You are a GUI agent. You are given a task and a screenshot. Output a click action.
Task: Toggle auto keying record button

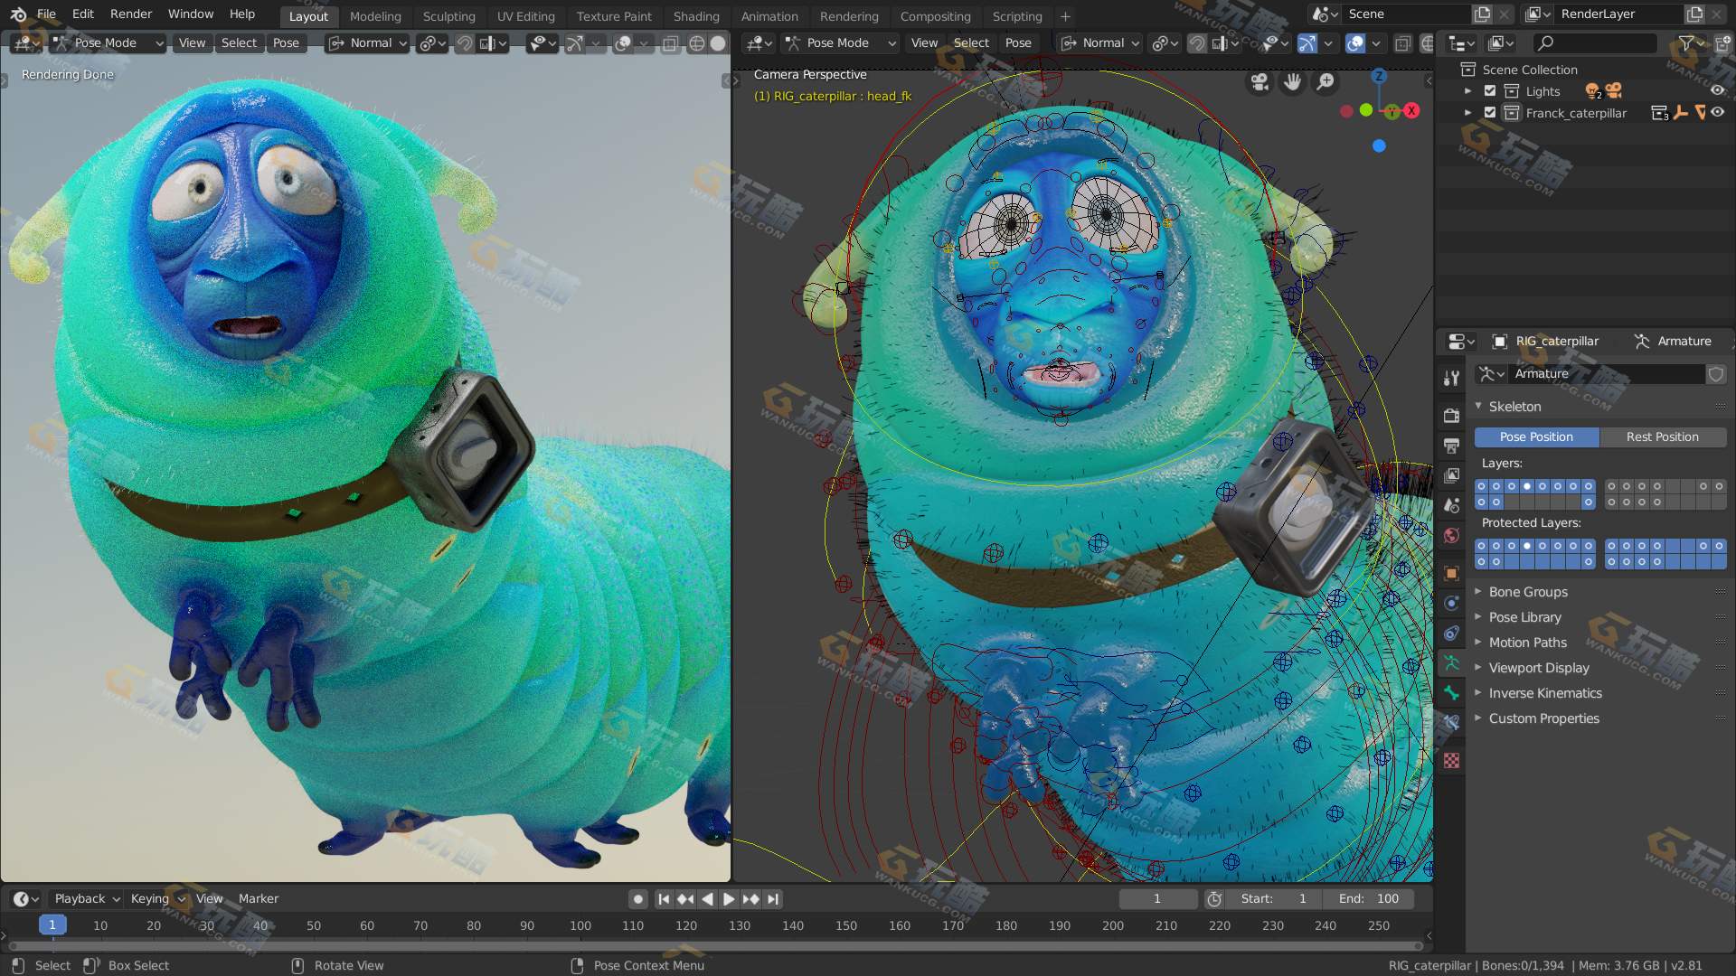pos(638,899)
